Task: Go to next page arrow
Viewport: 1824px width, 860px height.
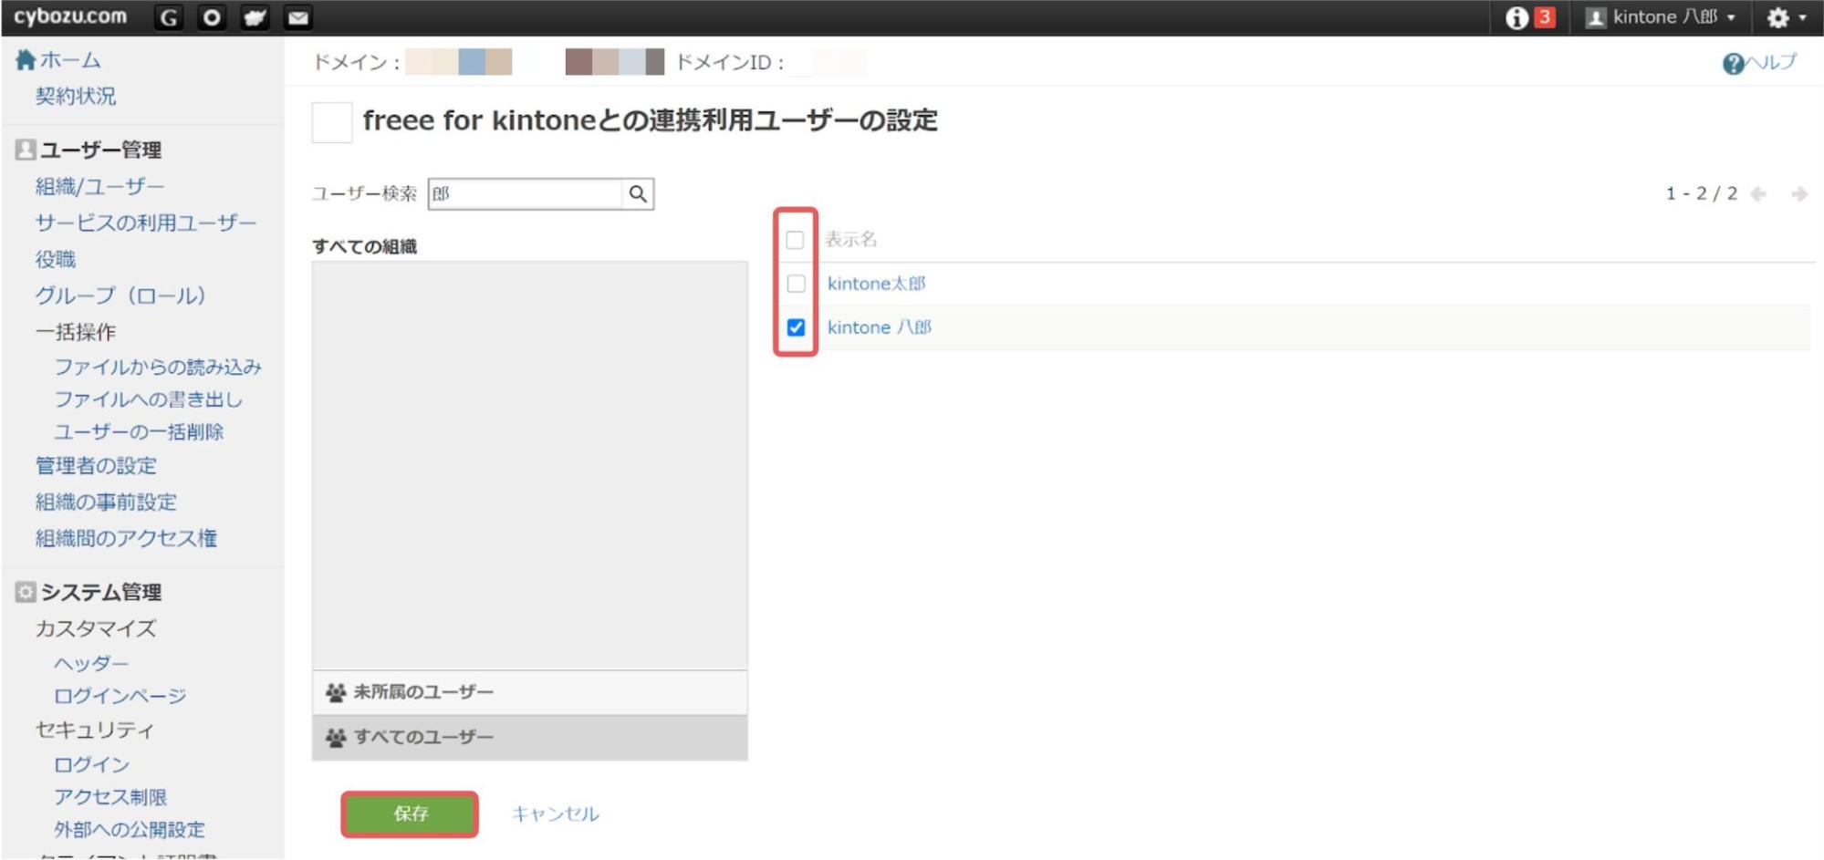Action: coord(1799,193)
